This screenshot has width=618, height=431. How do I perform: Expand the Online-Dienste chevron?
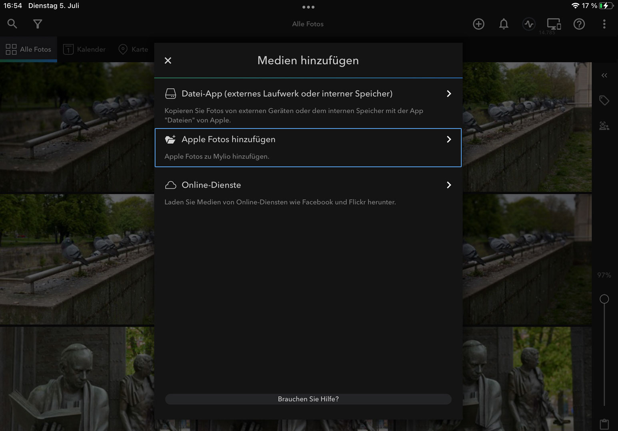click(449, 185)
